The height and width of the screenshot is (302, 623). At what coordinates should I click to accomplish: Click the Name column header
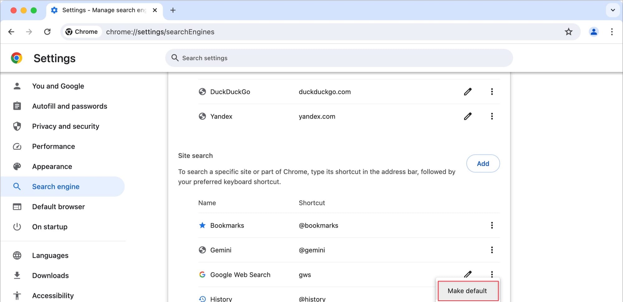pos(207,203)
